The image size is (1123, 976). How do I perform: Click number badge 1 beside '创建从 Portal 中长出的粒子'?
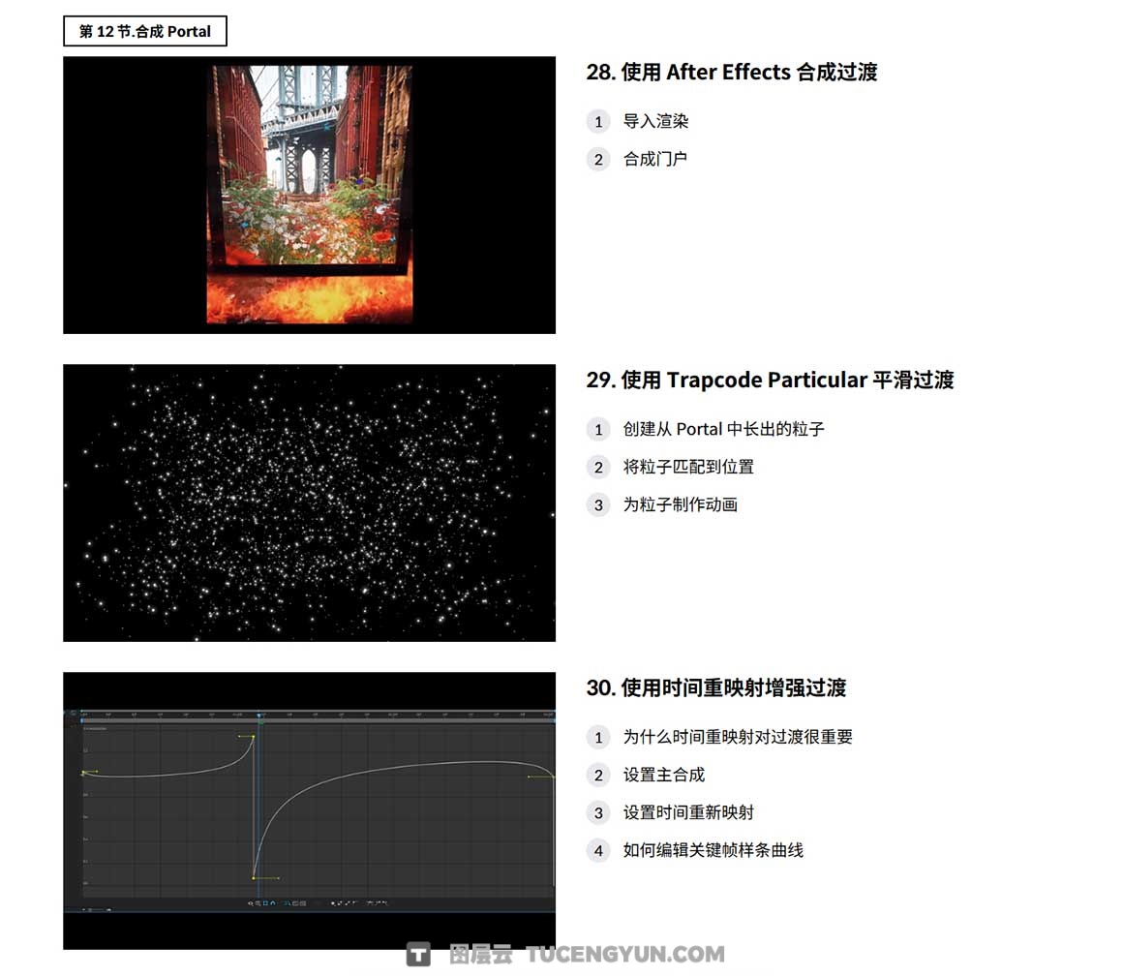598,430
